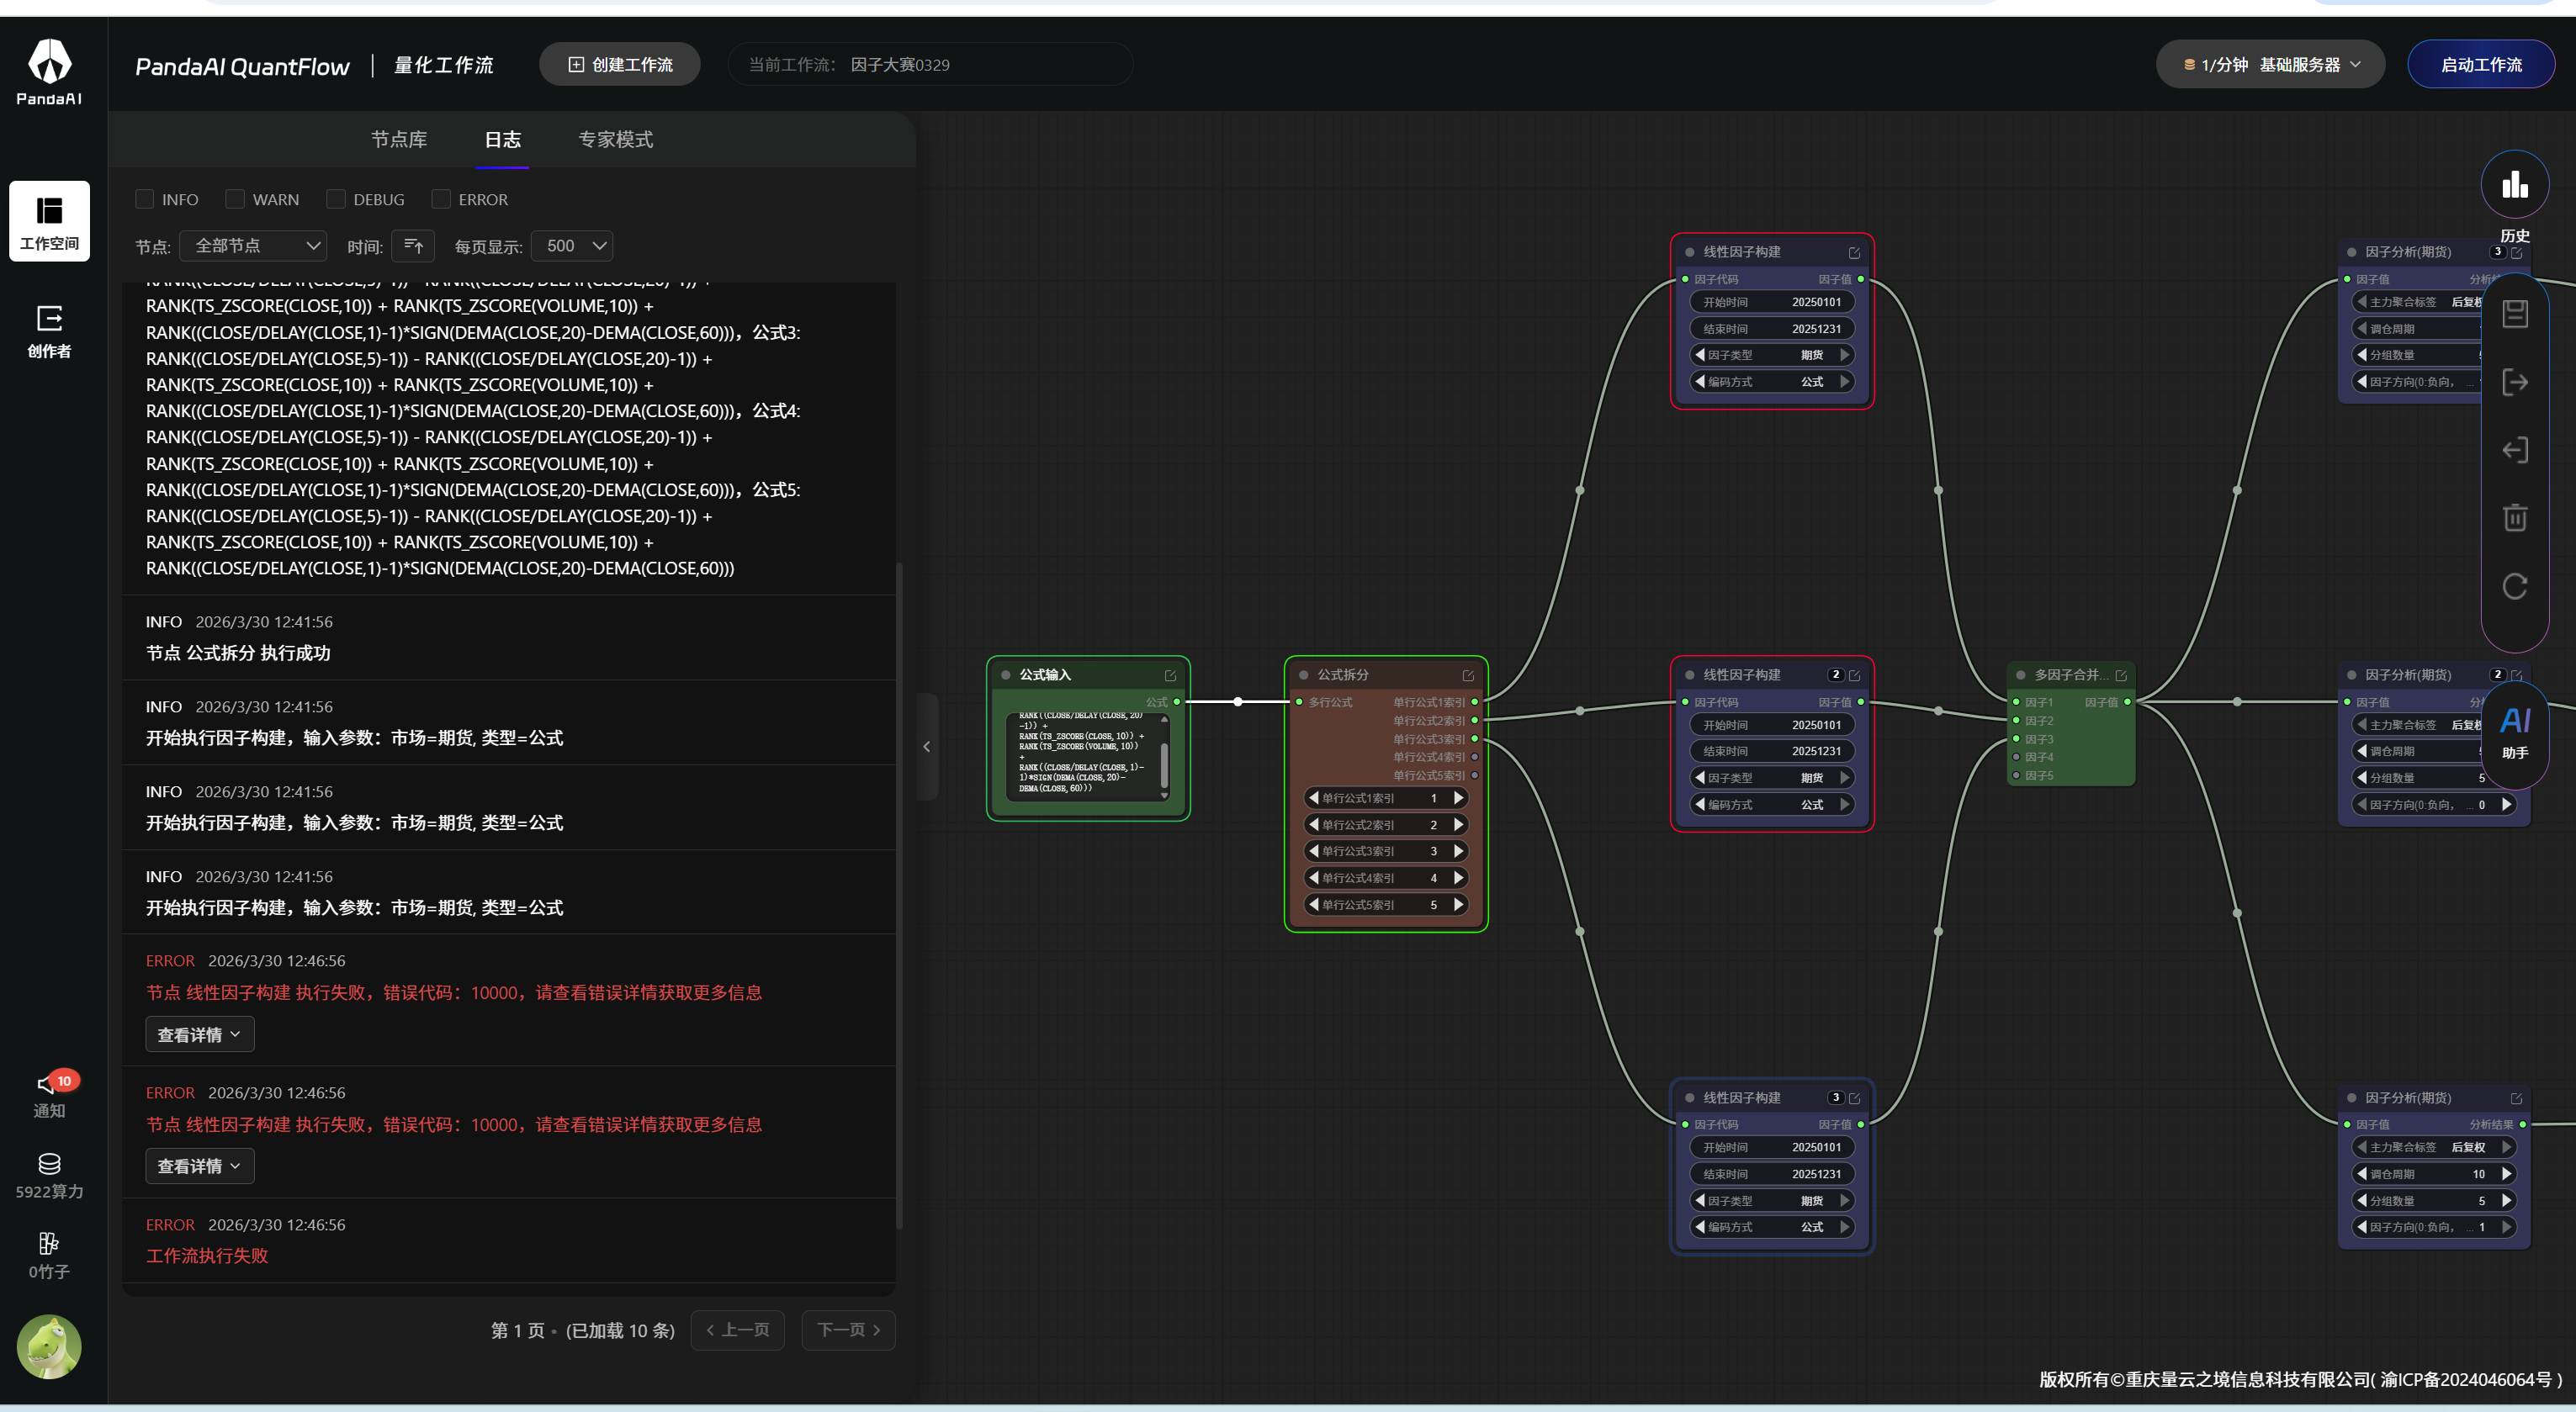Click the refresh circular arrow icon

[x=2514, y=587]
